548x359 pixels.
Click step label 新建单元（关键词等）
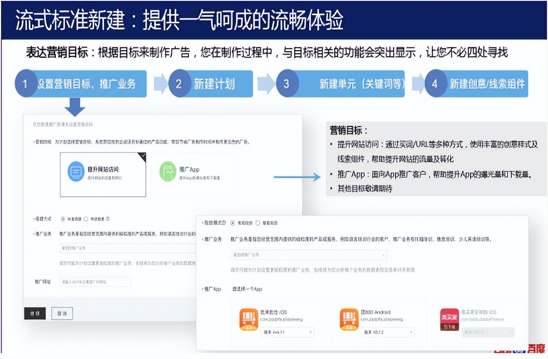pos(362,84)
